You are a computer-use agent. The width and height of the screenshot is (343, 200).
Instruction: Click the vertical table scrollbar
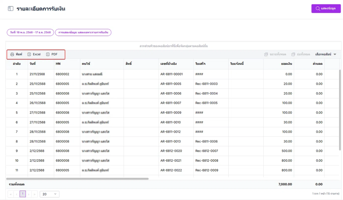[340, 110]
